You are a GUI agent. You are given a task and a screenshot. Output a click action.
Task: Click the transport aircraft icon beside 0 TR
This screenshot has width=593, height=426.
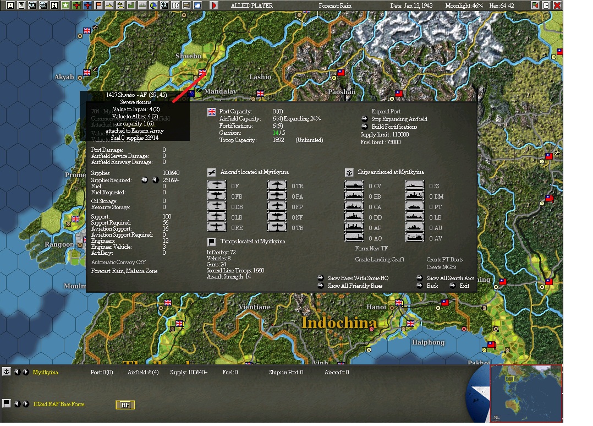point(277,185)
